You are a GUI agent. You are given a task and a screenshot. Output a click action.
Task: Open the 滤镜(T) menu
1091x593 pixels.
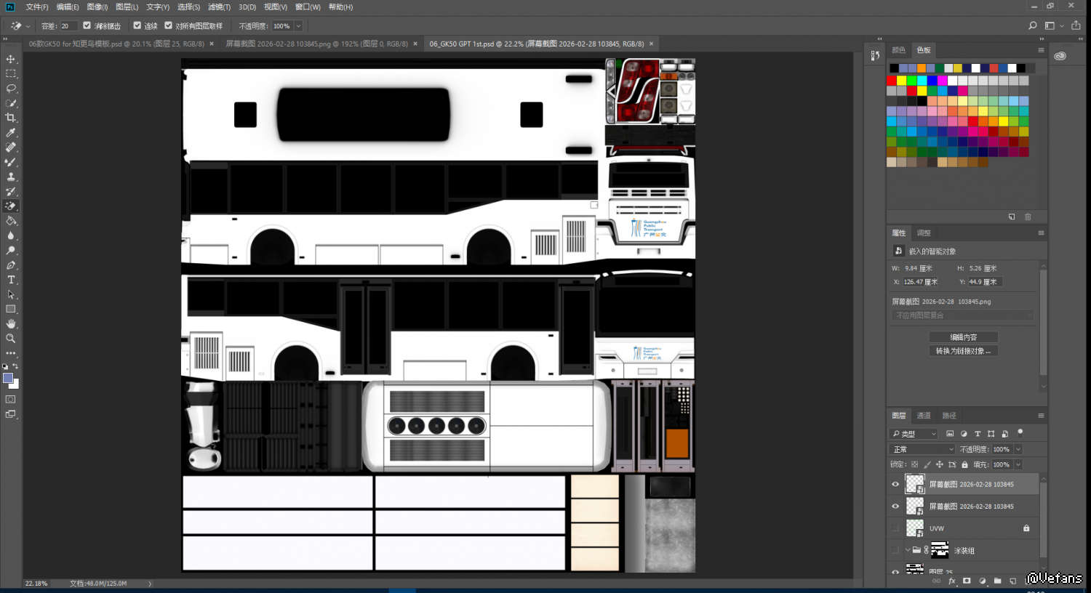tap(219, 7)
